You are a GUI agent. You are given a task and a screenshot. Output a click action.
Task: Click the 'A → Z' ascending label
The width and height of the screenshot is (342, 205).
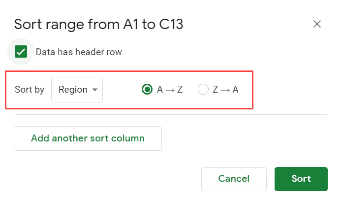(x=170, y=90)
